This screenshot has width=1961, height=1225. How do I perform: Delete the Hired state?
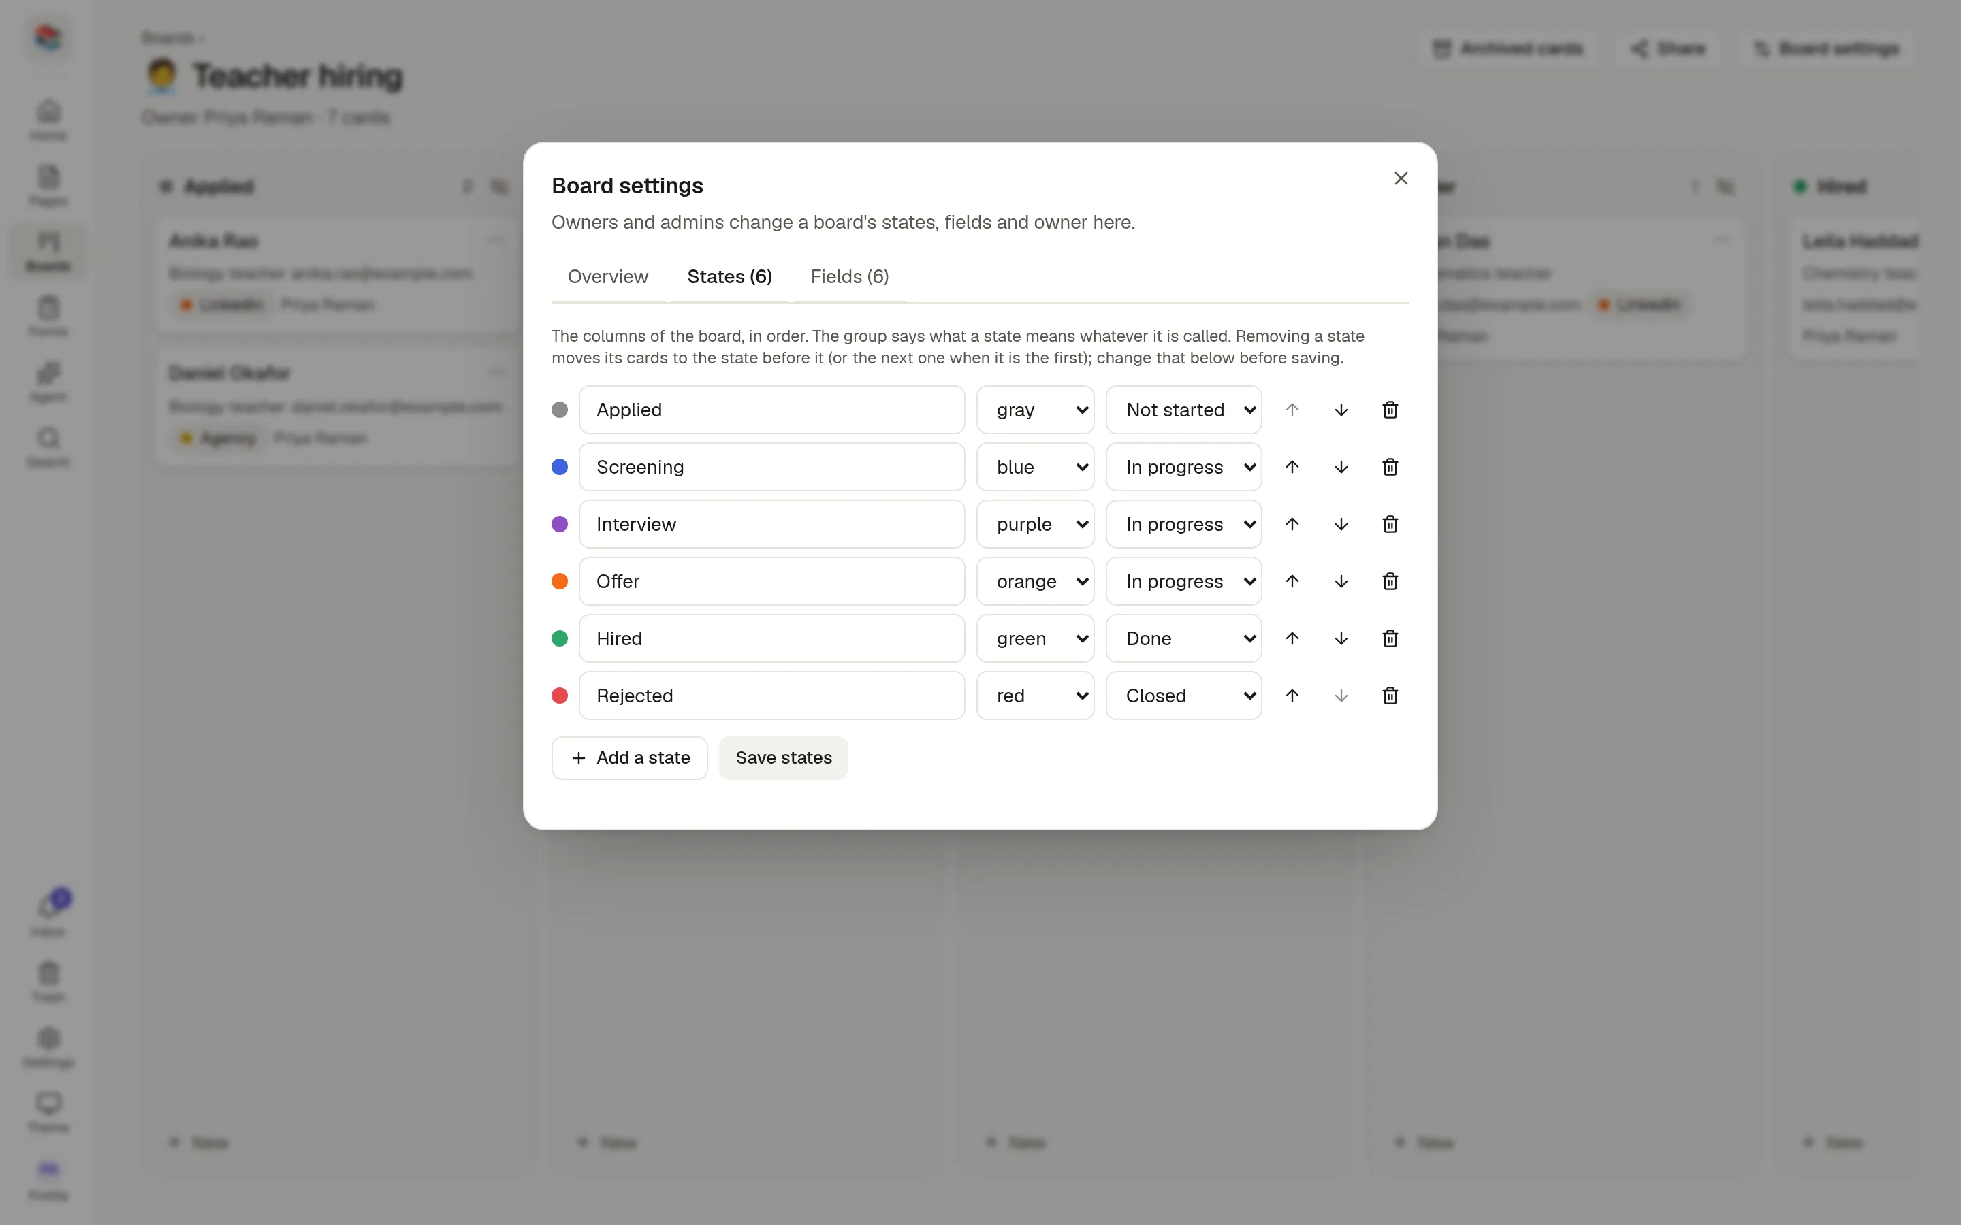point(1390,638)
